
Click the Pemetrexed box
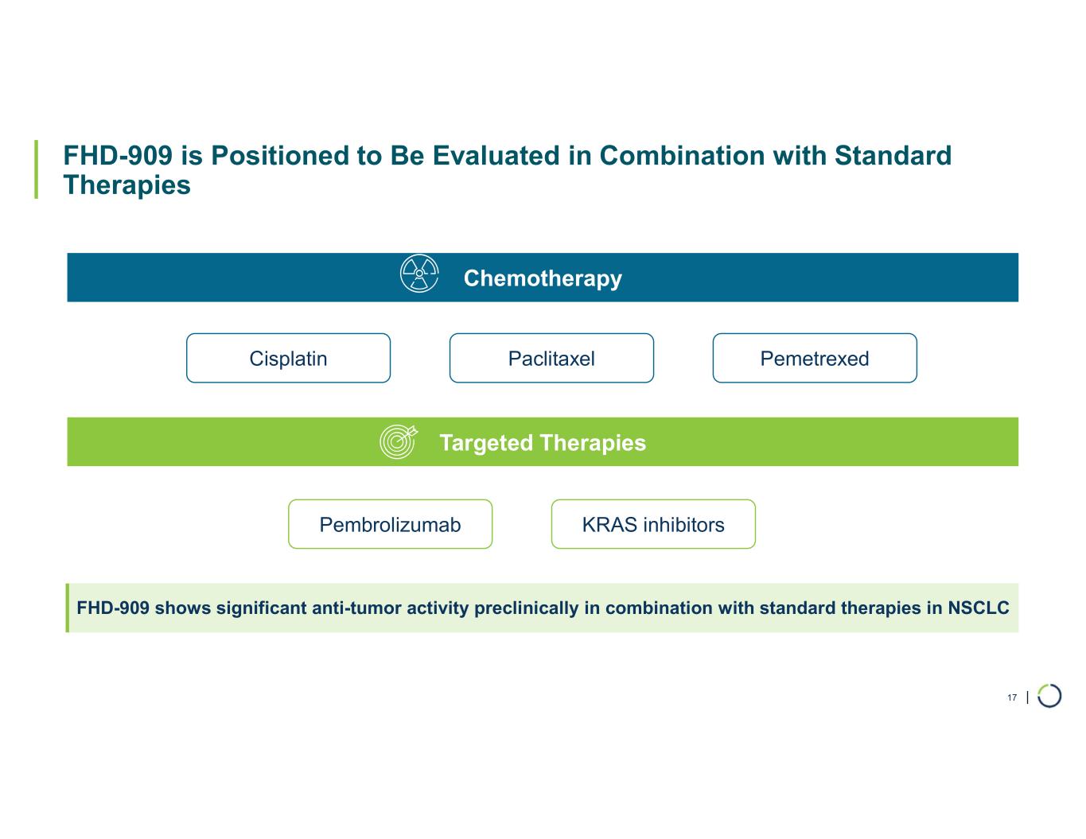(x=815, y=359)
